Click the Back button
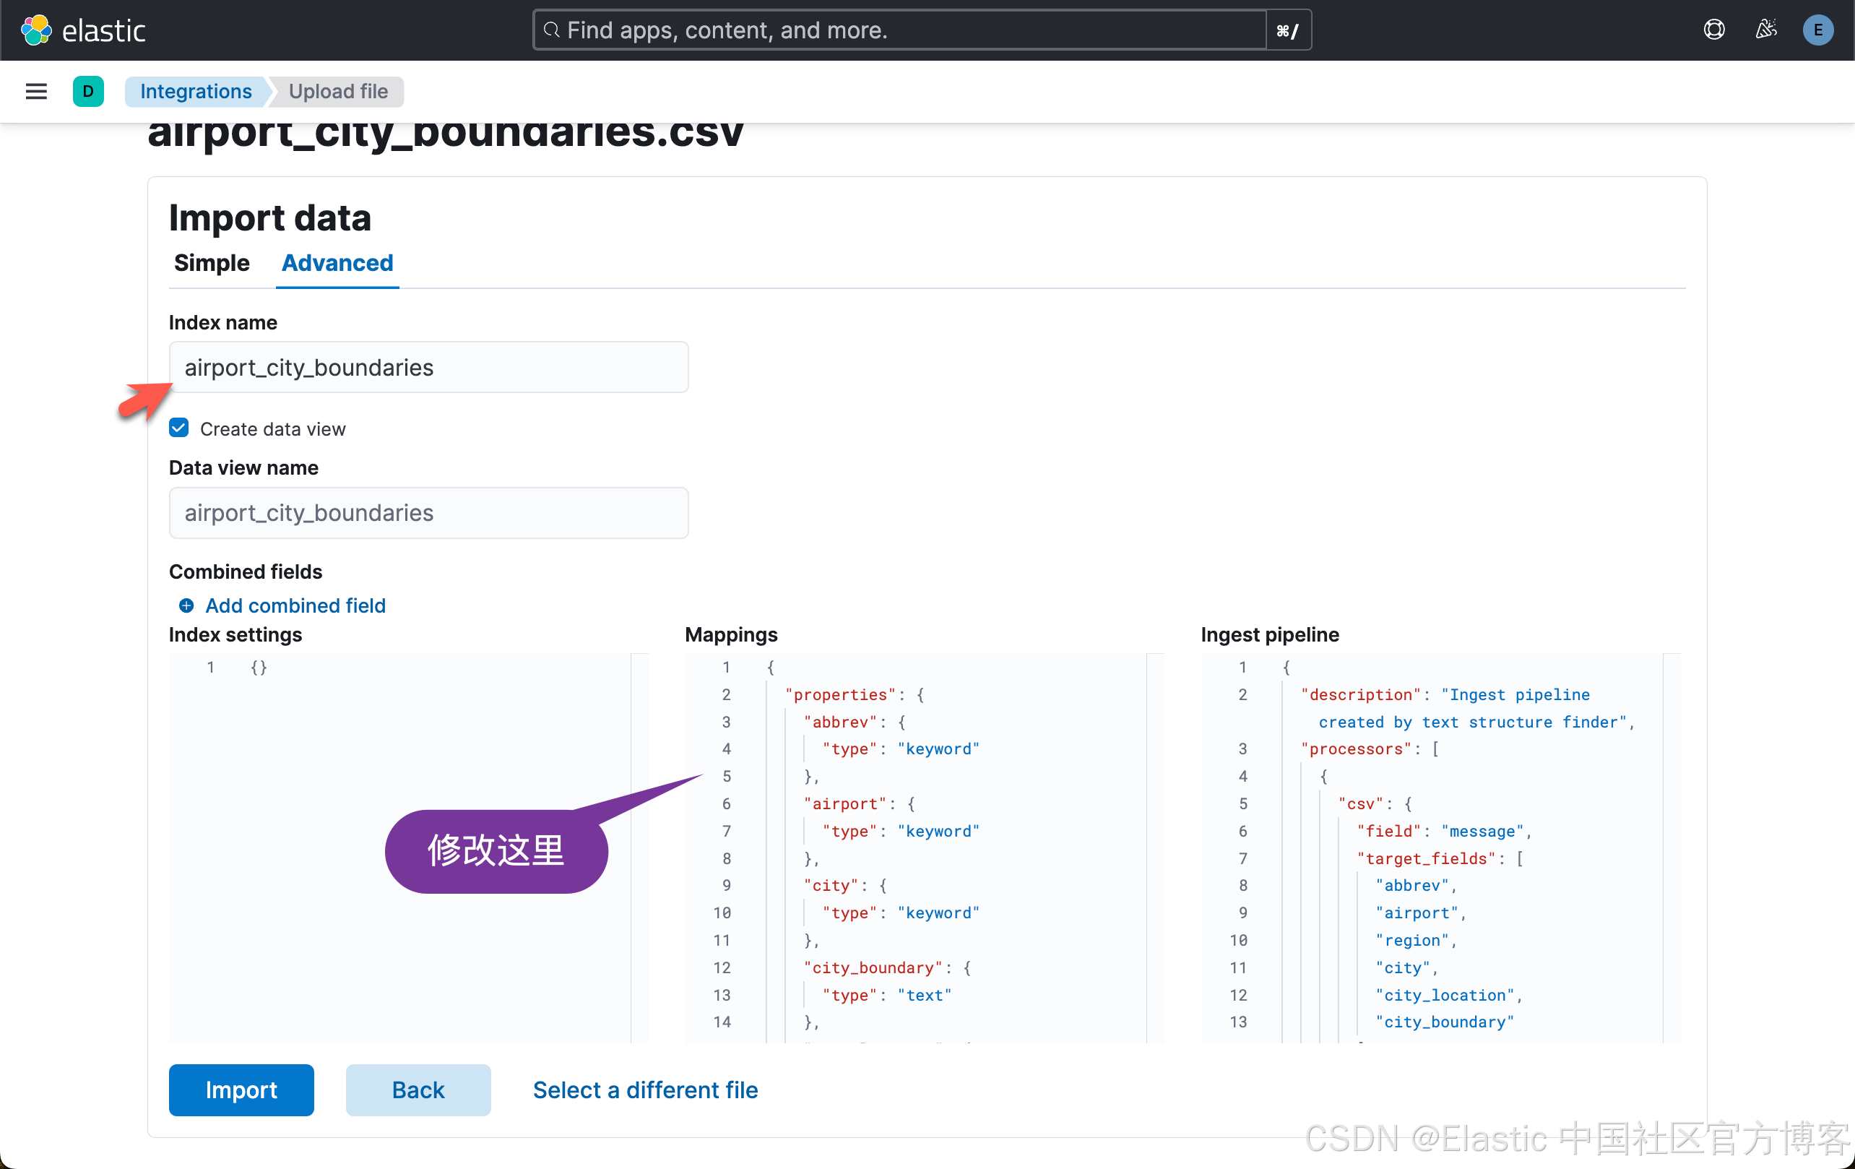Screen dimensions: 1855x1169 coord(418,1090)
